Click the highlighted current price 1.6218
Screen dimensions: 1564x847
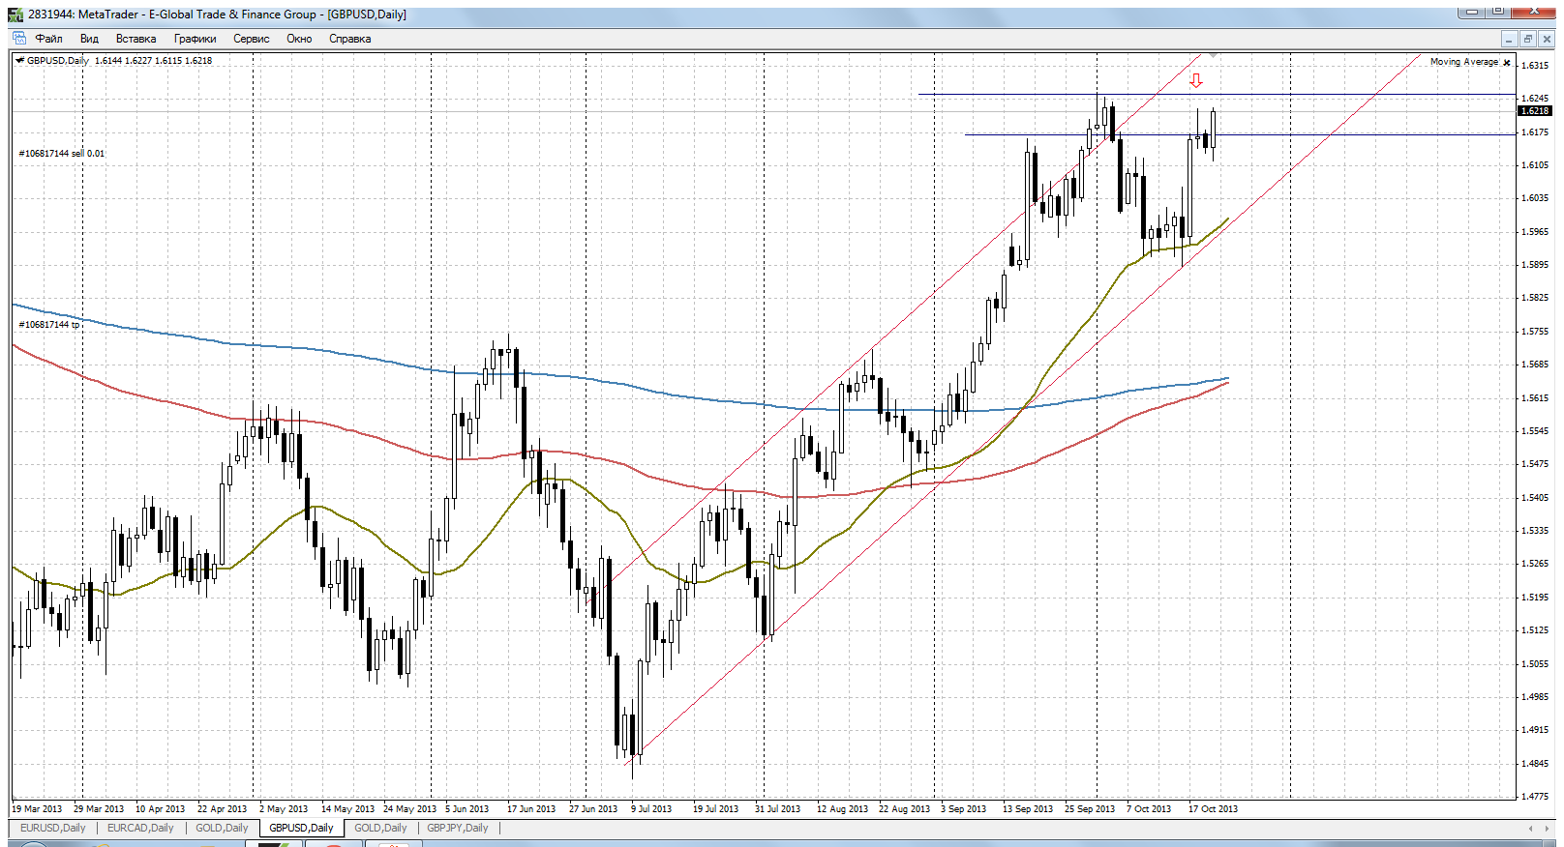pyautogui.click(x=1535, y=111)
